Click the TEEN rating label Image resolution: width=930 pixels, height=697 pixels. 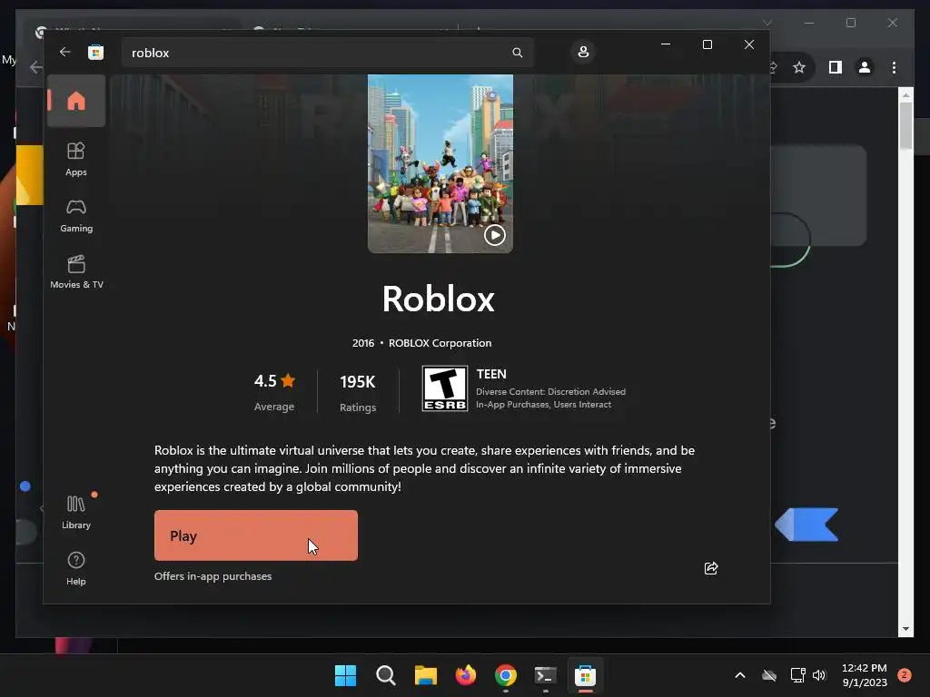click(x=491, y=374)
